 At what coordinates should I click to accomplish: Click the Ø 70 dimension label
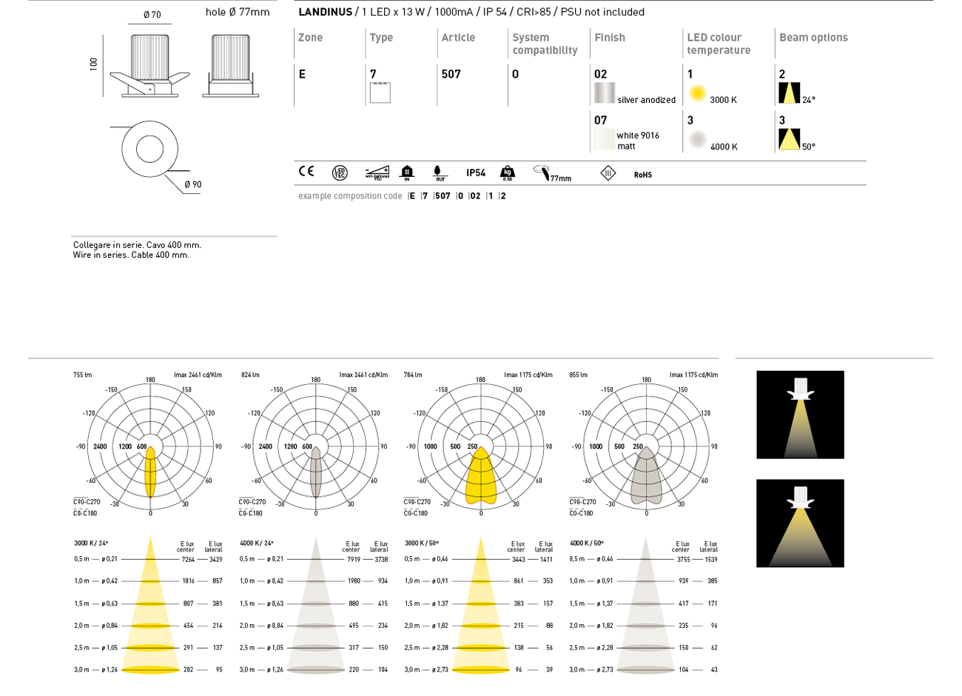(152, 15)
